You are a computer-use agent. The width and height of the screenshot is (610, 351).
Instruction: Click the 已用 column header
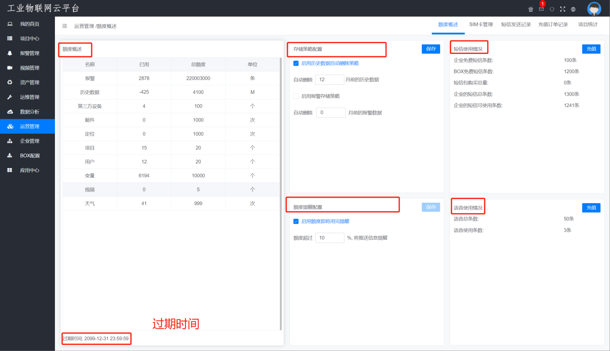[144, 64]
